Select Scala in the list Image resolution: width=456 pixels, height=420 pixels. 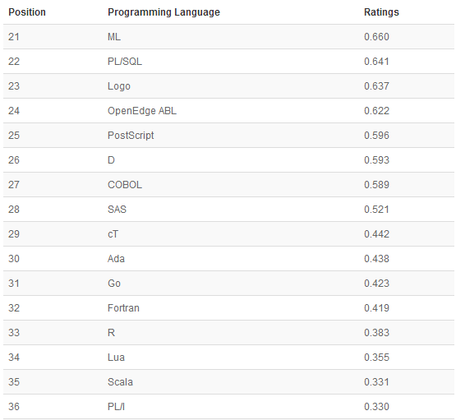[x=120, y=382]
